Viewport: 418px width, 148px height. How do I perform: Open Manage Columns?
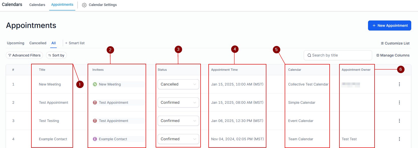tap(393, 55)
